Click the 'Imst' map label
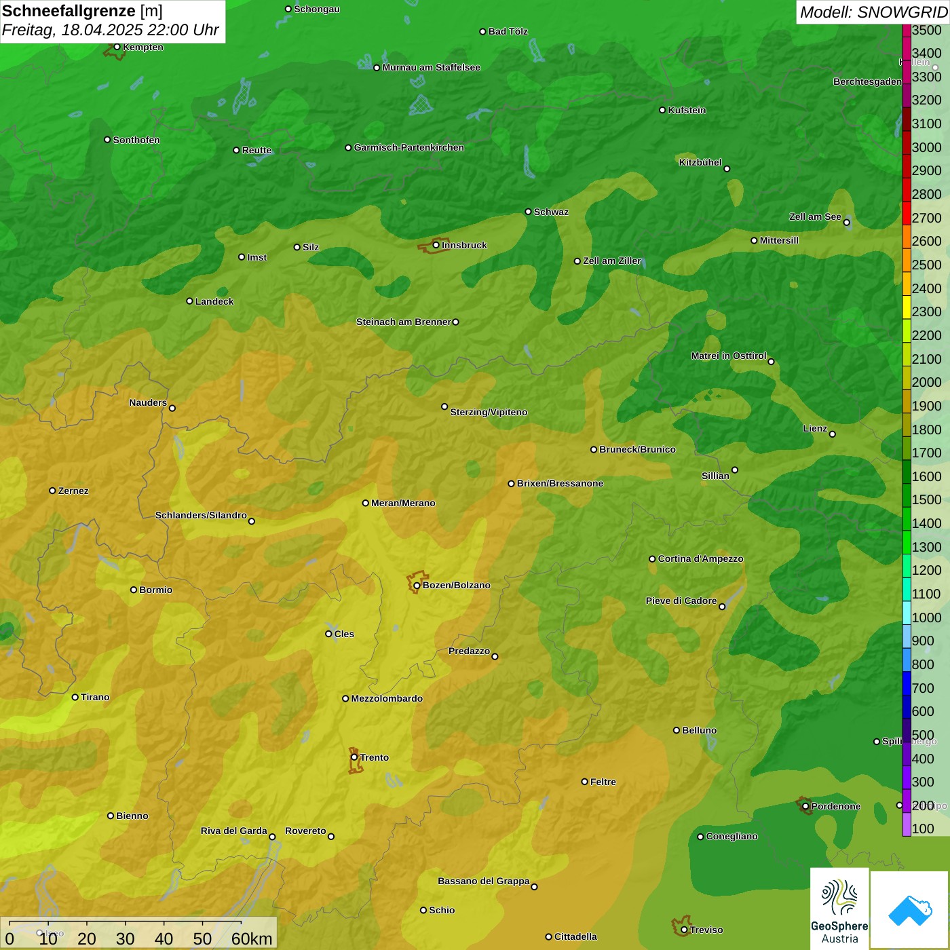Image resolution: width=950 pixels, height=950 pixels. click(x=257, y=257)
